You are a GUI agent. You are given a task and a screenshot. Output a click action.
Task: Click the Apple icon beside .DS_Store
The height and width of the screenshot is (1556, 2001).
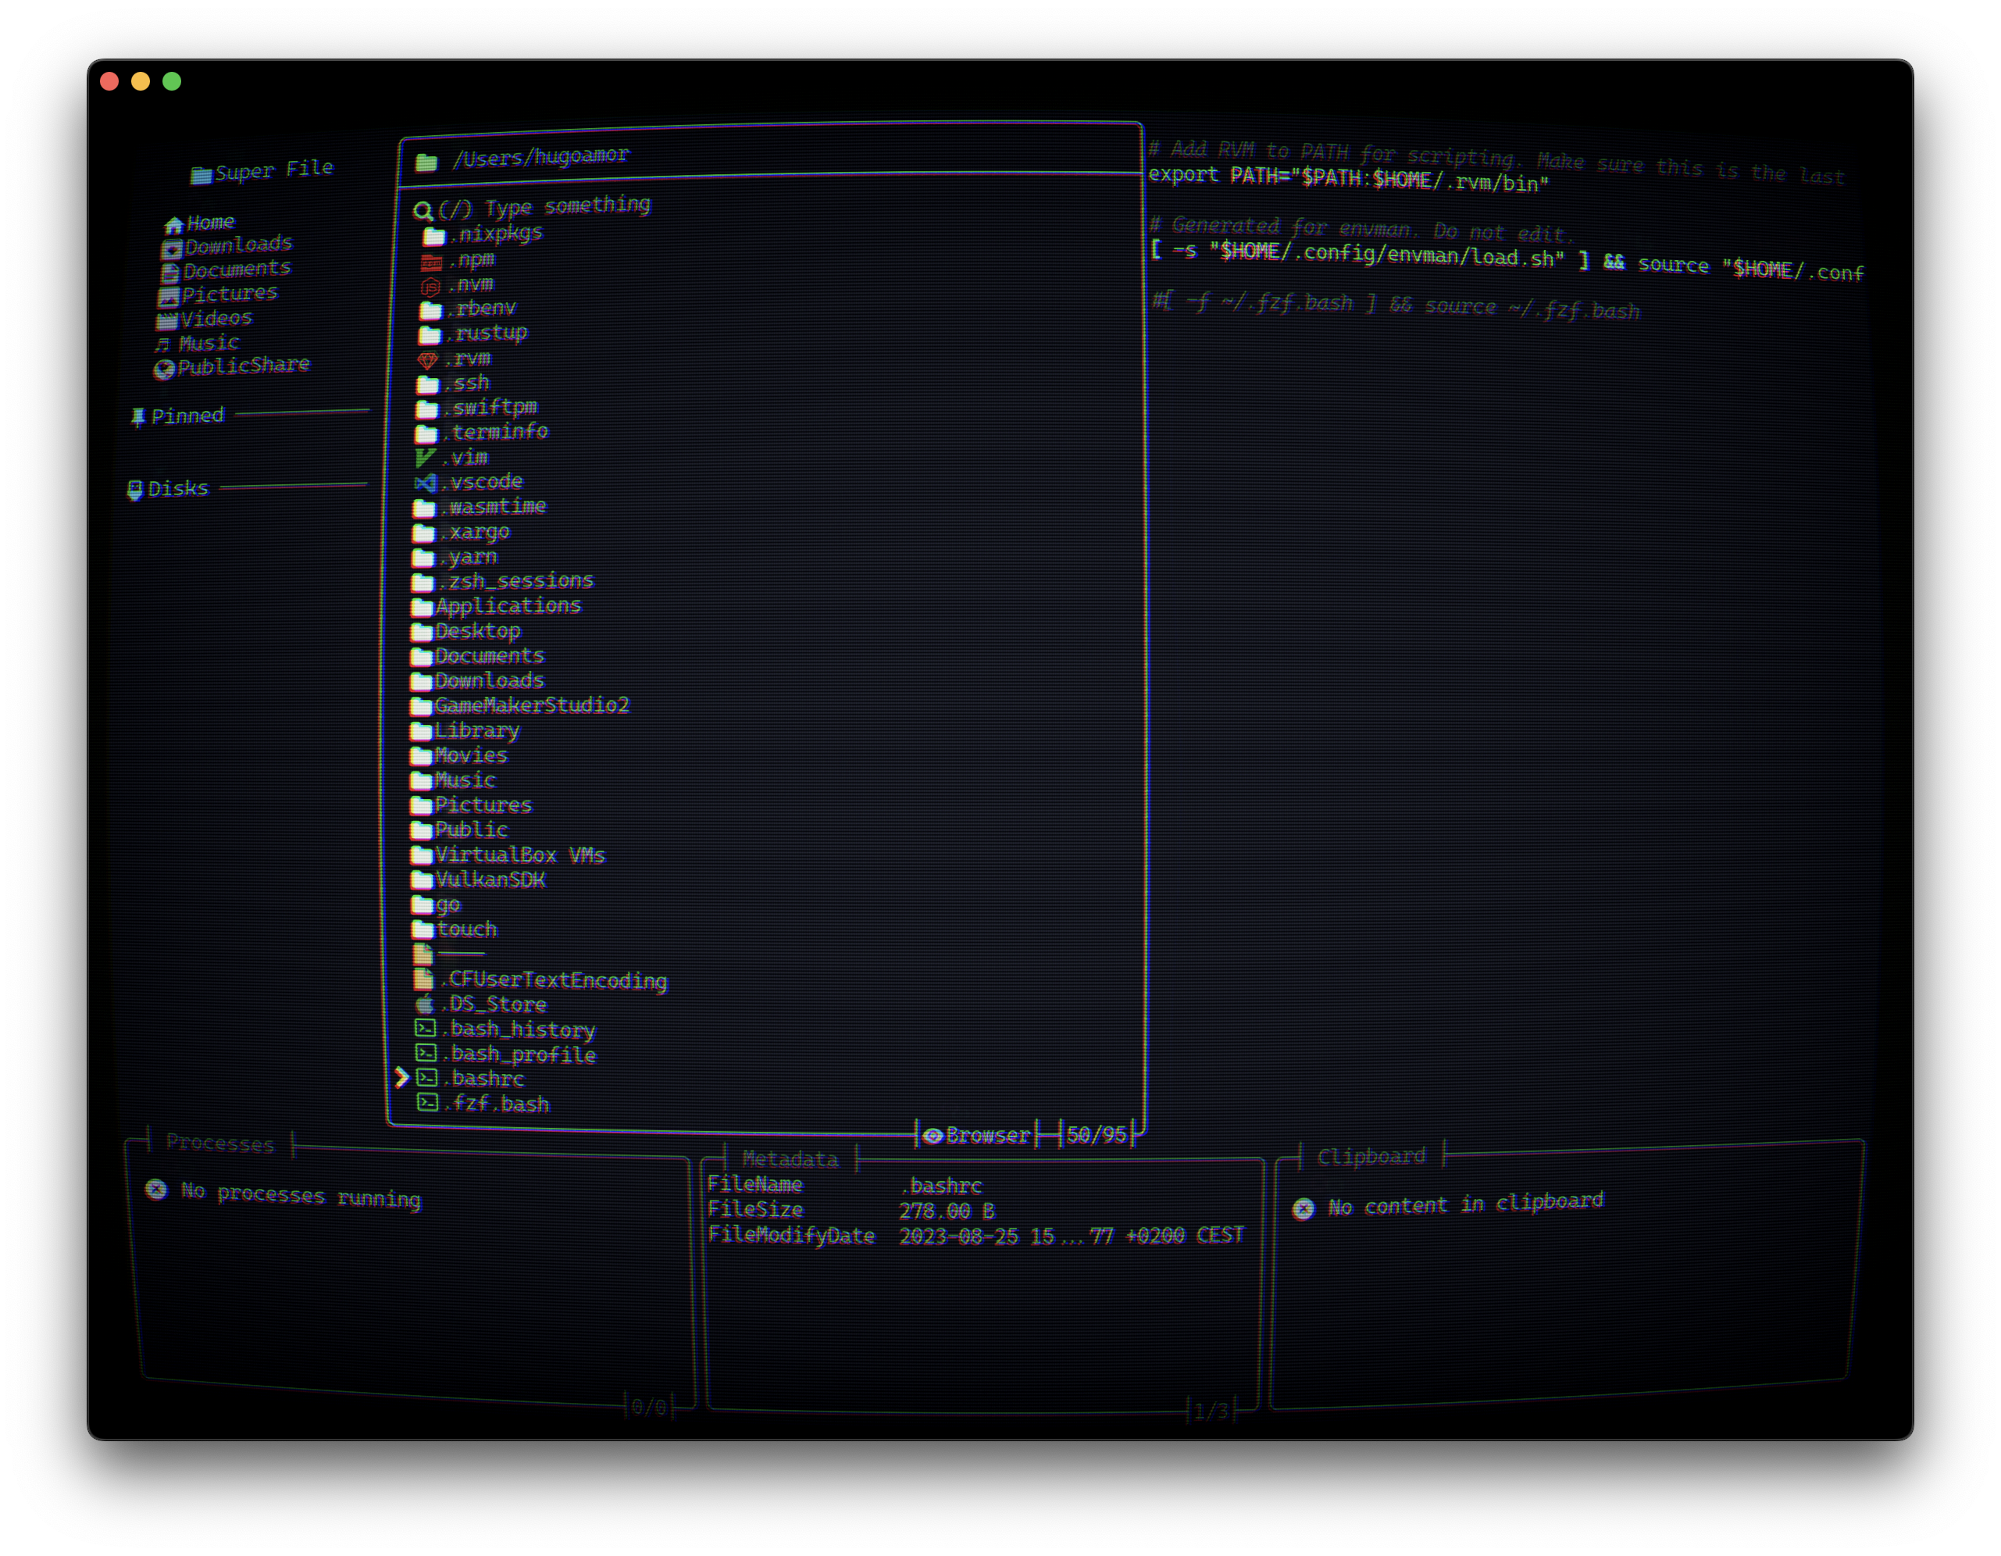pyautogui.click(x=424, y=1004)
